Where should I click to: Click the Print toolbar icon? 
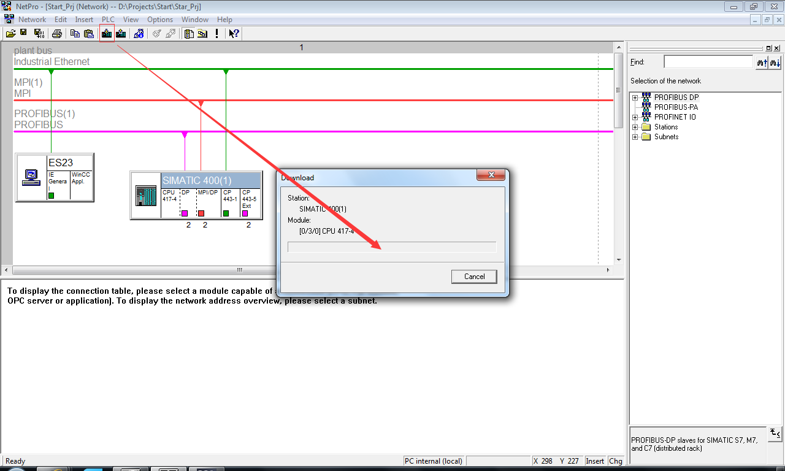(57, 33)
